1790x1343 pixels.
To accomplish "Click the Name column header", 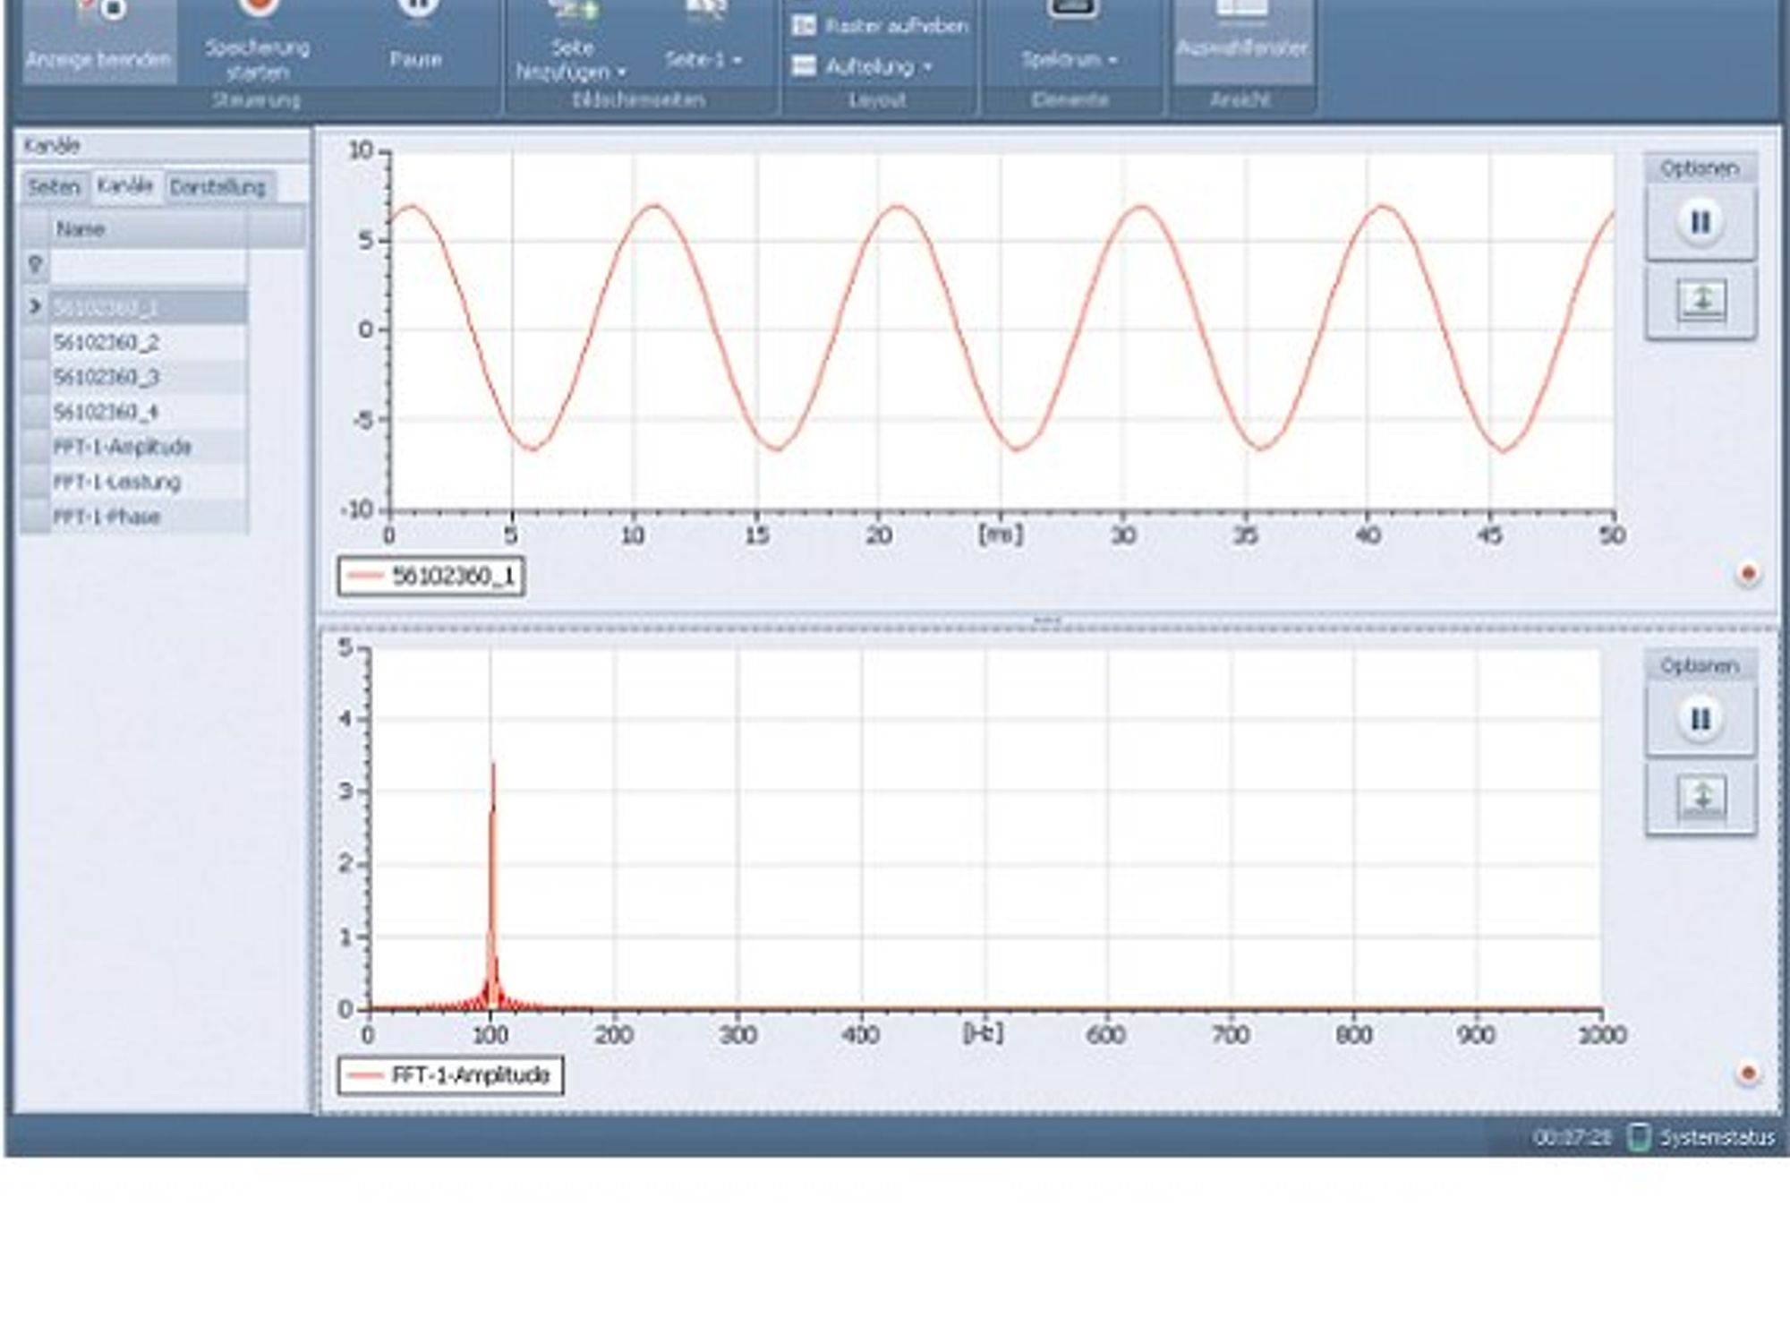I will point(149,229).
